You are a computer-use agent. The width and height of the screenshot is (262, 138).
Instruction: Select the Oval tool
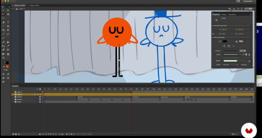click(3, 30)
